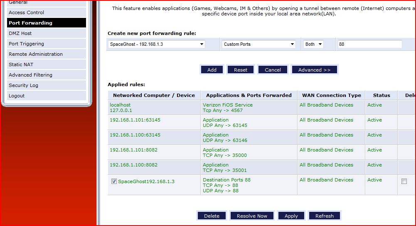Click Logout in the sidebar
Viewport: 416px width, 226px height.
pos(47,96)
